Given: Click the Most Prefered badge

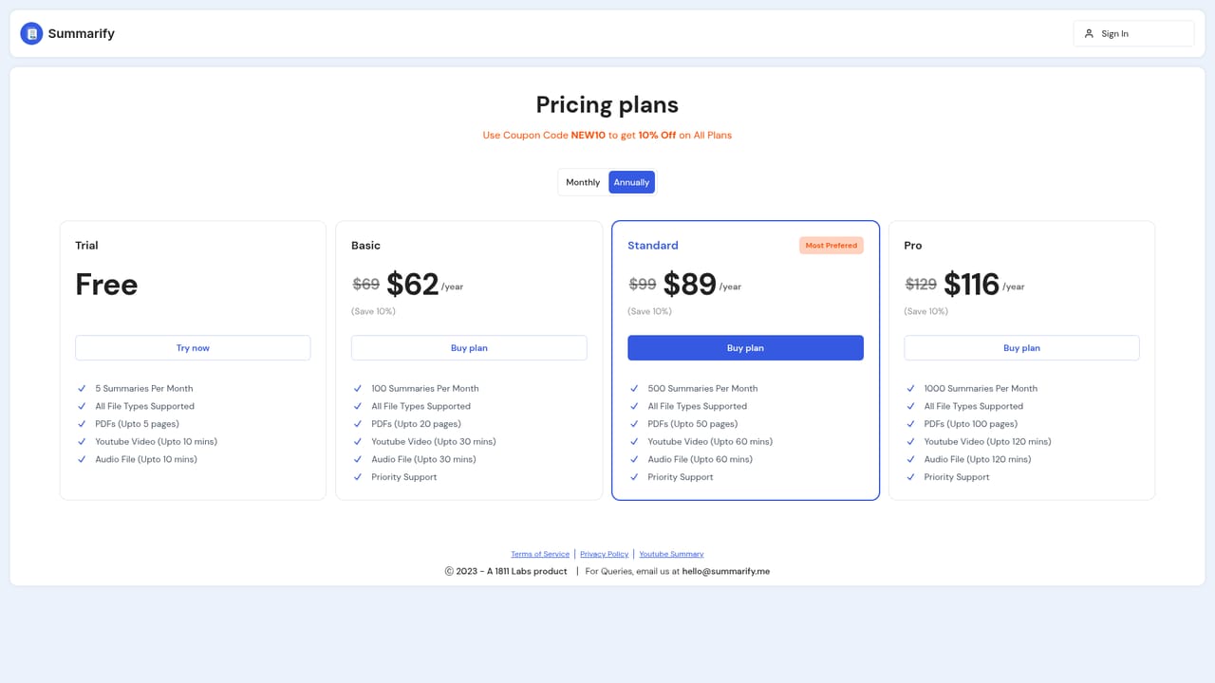Looking at the screenshot, I should tap(832, 246).
